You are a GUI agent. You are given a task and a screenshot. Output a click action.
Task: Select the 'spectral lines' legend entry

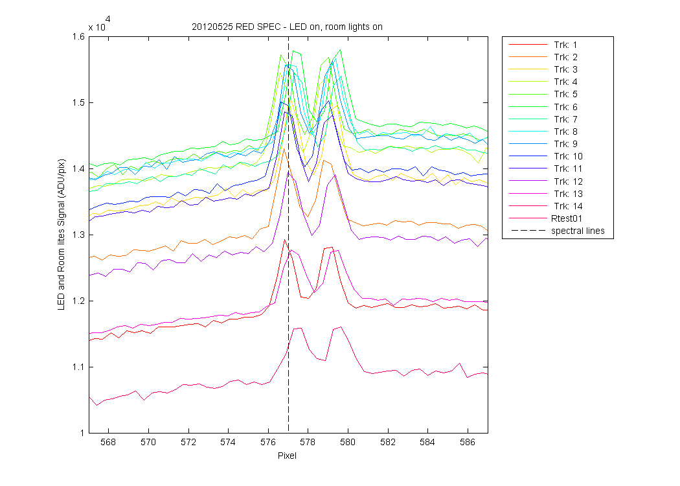tap(557, 231)
